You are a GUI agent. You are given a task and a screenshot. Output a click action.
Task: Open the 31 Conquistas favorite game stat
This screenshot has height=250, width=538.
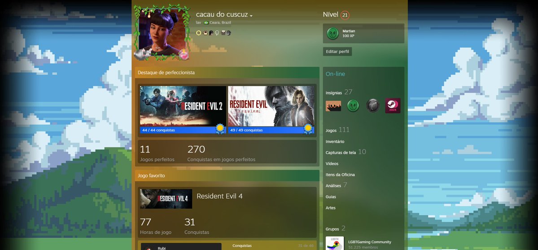[197, 226]
